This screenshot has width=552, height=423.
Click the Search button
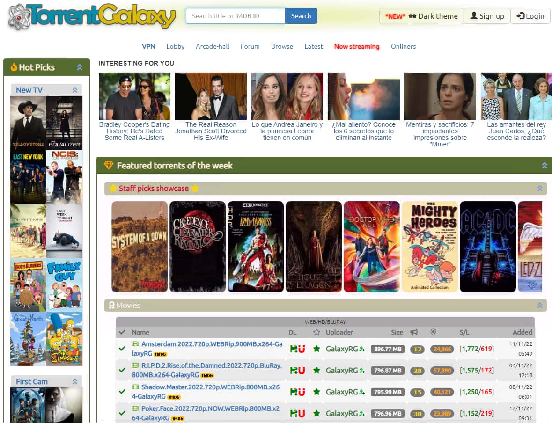tap(301, 16)
